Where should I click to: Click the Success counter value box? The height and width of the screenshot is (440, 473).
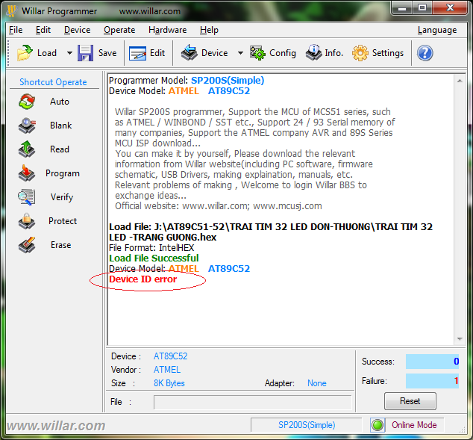click(x=432, y=362)
